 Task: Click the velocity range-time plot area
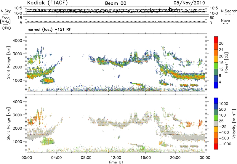click(116, 123)
